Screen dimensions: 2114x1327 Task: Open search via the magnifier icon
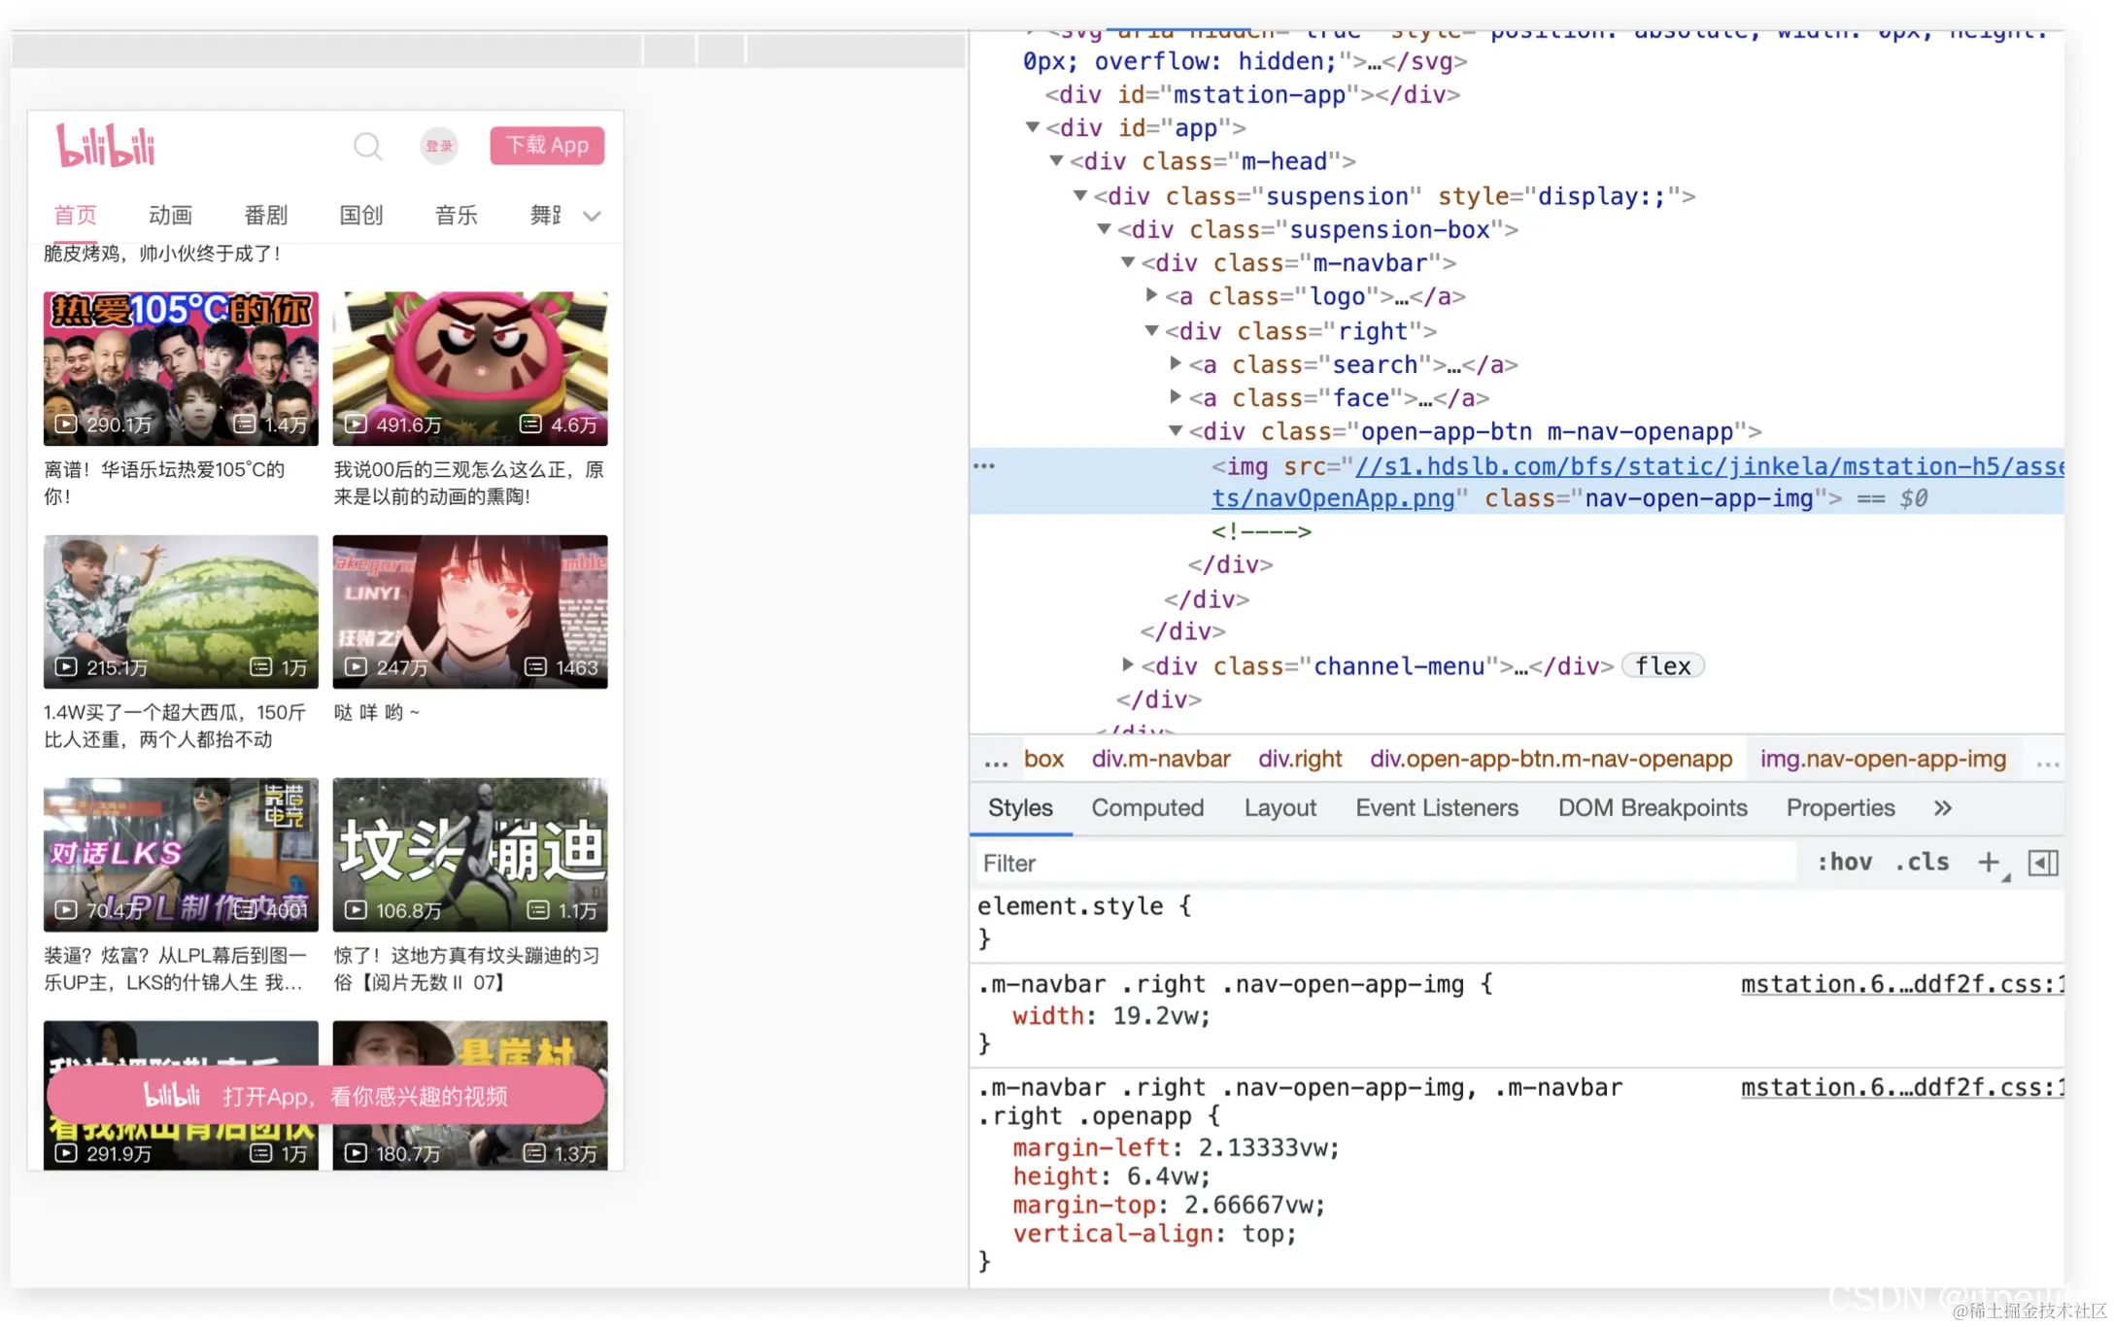(x=367, y=146)
